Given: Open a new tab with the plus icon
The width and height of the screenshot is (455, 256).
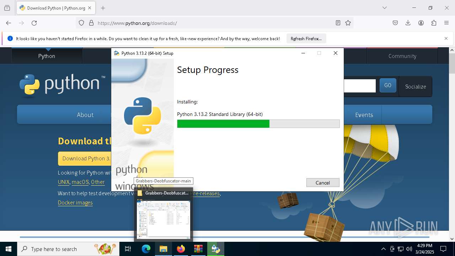Looking at the screenshot, I should coord(103,8).
